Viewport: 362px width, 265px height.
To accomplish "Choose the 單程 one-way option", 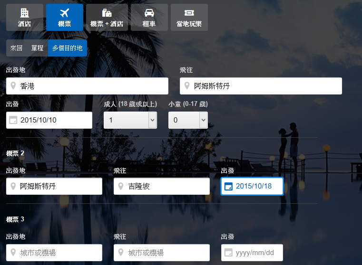I will pos(38,48).
